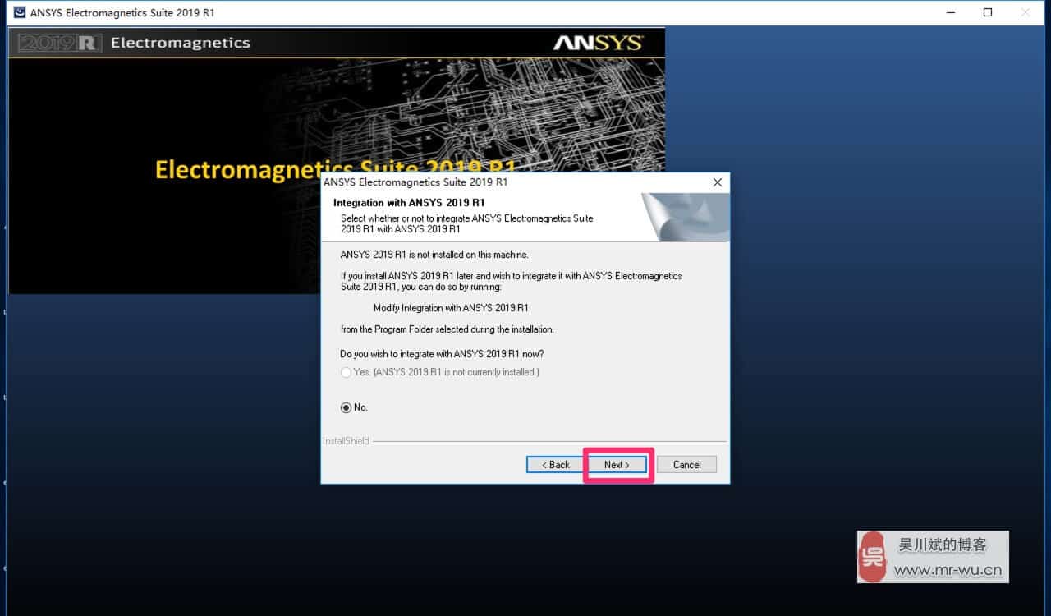Viewport: 1051px width, 616px height.
Task: Click the ANSYS logo in the banner
Action: 598,43
